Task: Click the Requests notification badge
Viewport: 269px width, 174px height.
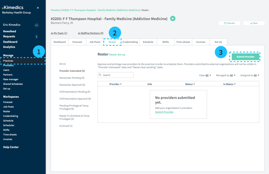Action: click(x=36, y=37)
